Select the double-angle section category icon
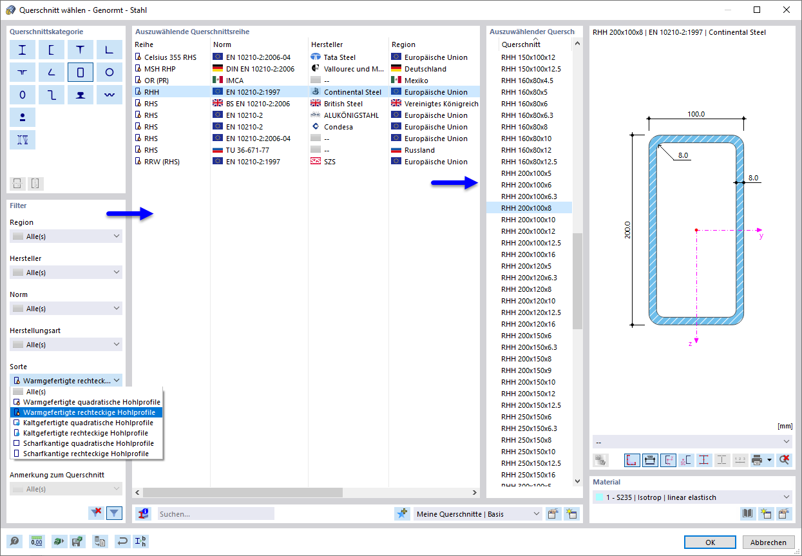Screen dimensions: 802x556 tap(23, 72)
